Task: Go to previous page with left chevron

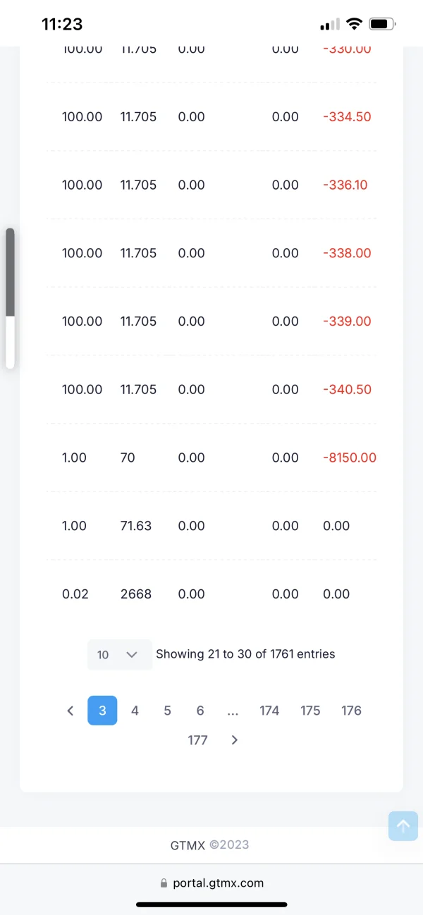Action: (70, 711)
